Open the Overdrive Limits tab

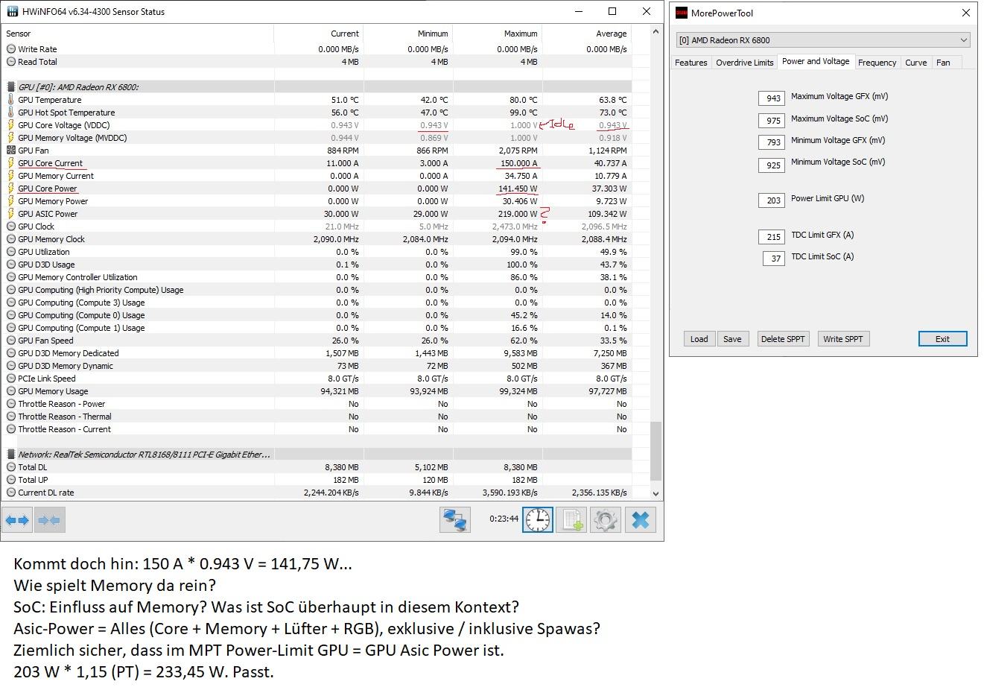click(745, 63)
